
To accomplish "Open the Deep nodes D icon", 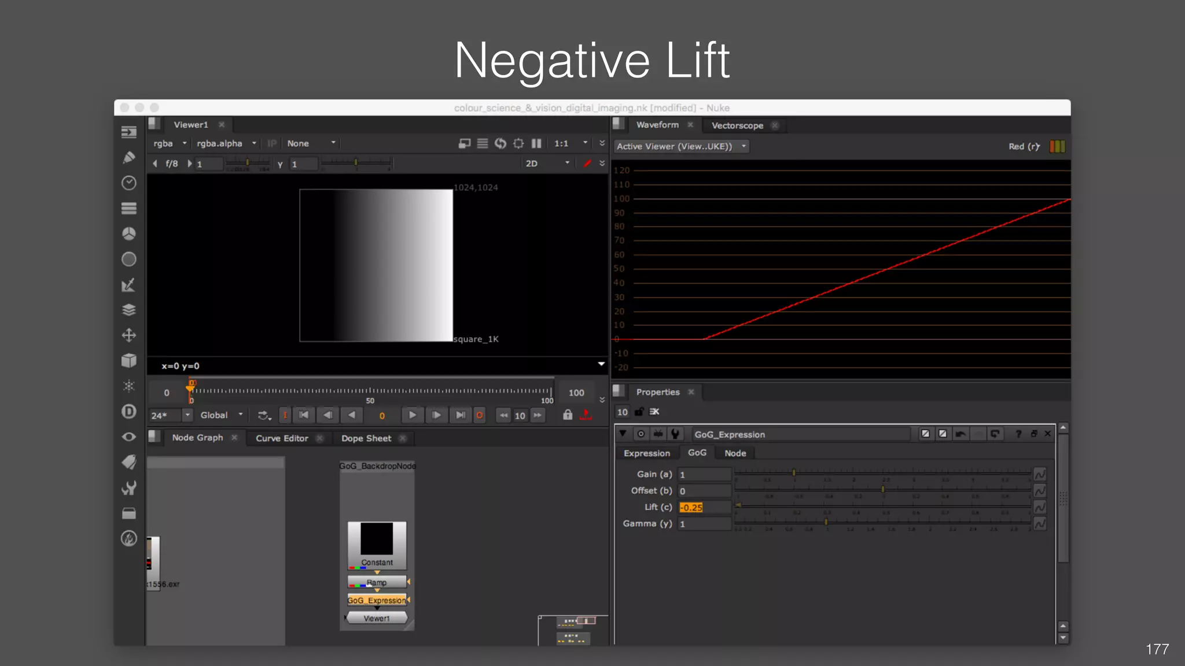I will pyautogui.click(x=128, y=412).
